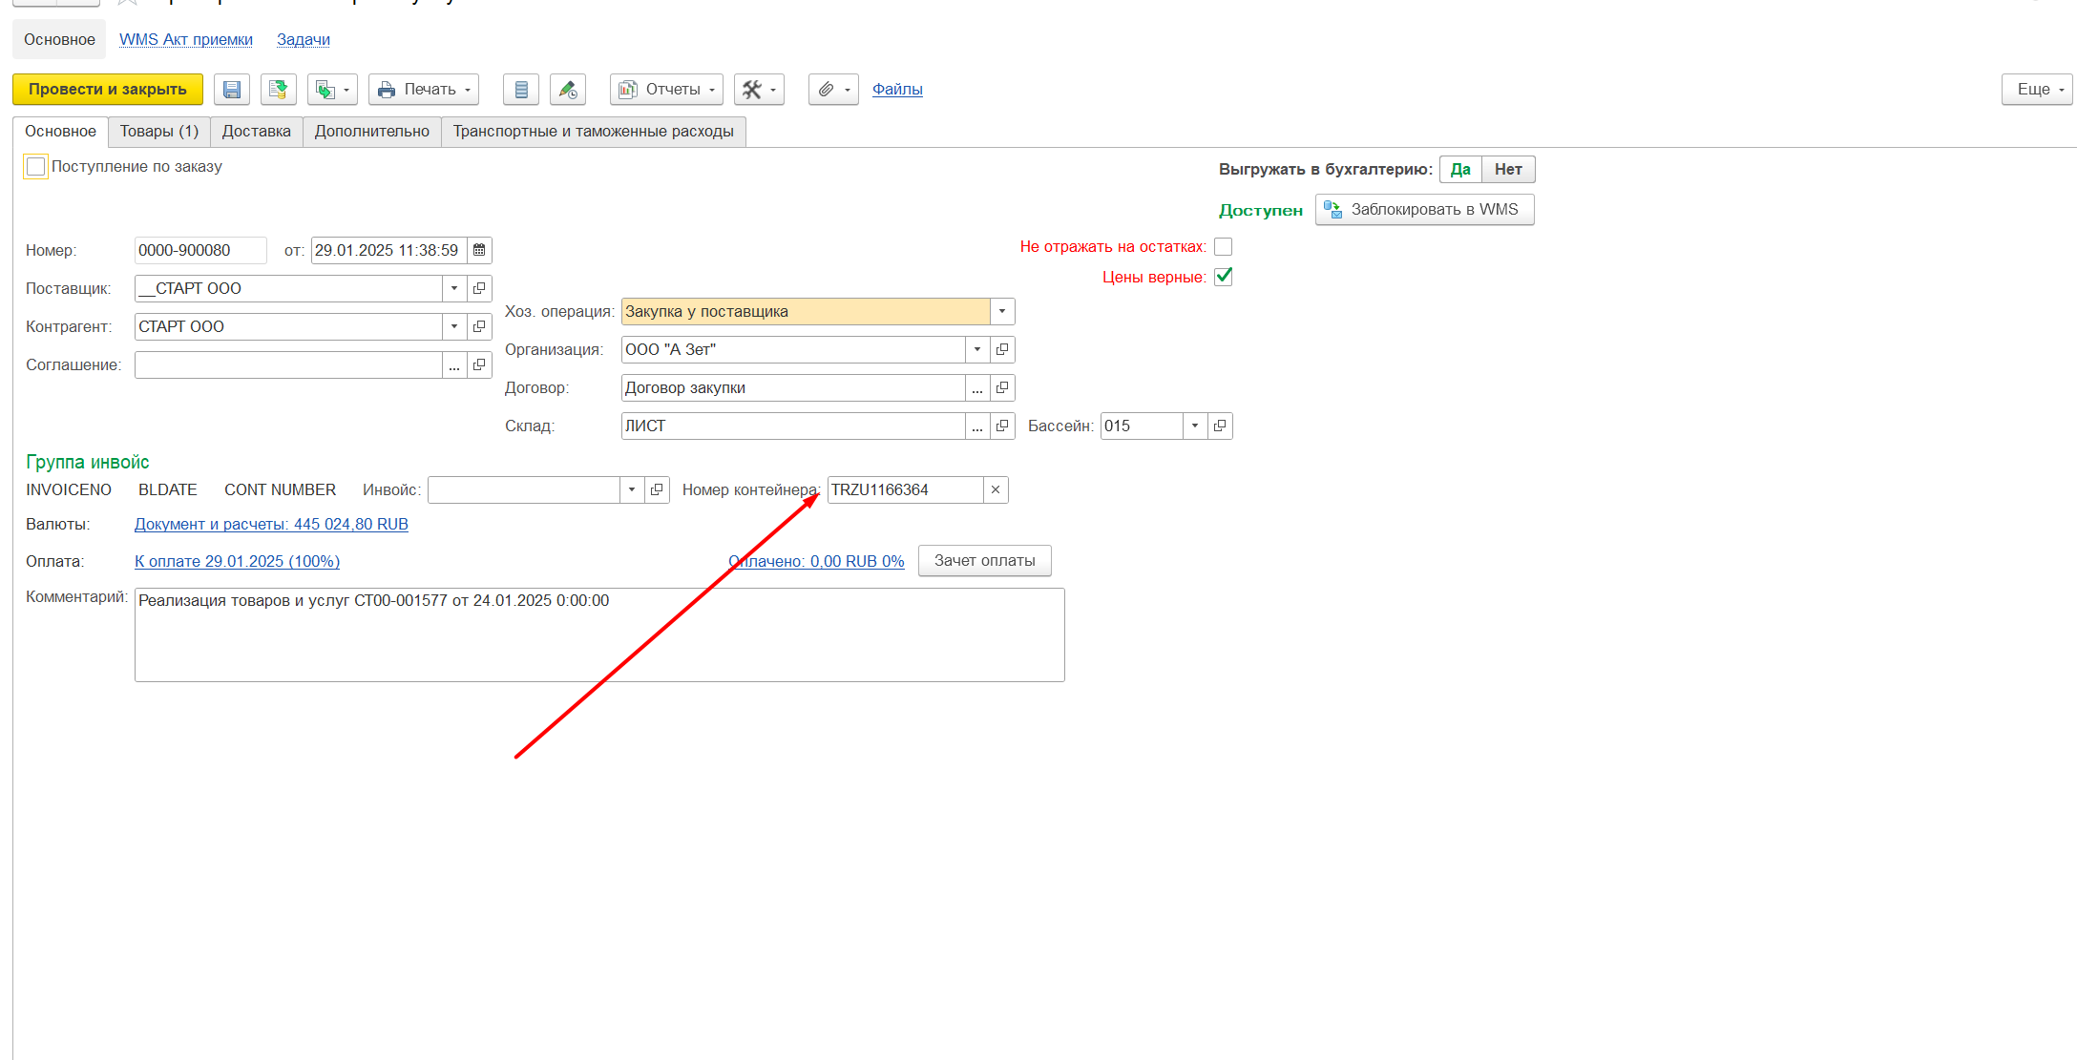Open the paperclip attachments menu

tap(833, 90)
